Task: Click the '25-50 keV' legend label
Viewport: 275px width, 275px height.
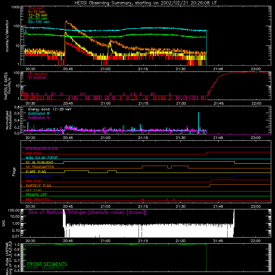Action: point(38,19)
